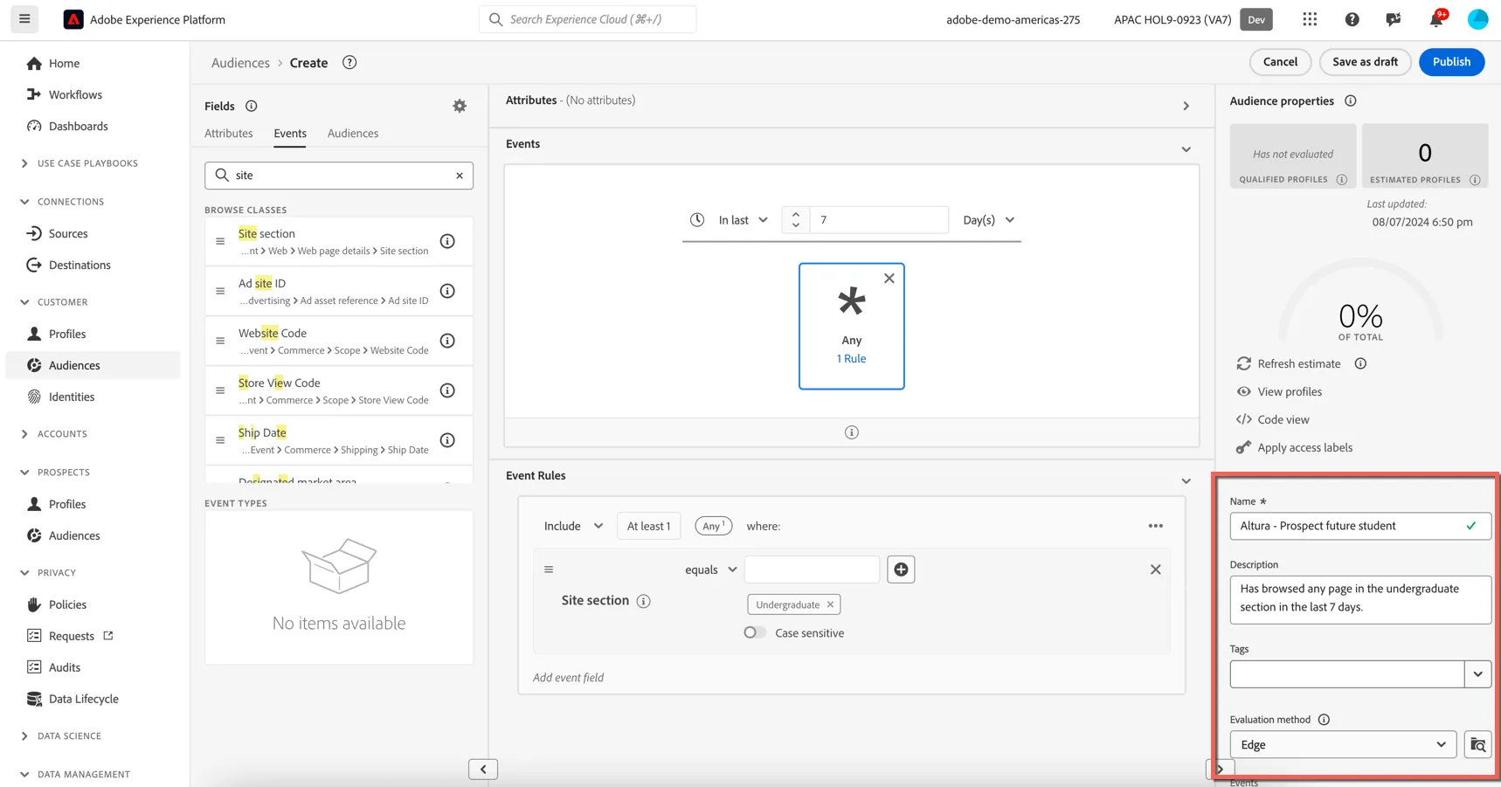The width and height of the screenshot is (1501, 787).
Task: Click the help icon next to Create
Action: point(349,63)
